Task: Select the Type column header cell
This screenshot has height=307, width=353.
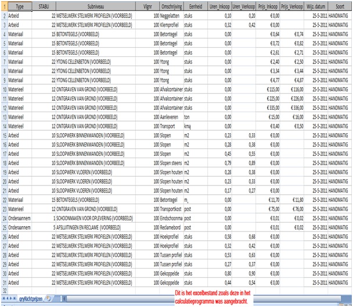Action: click(20, 5)
